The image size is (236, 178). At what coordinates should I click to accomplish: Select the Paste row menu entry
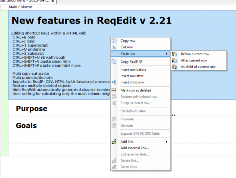point(140,53)
